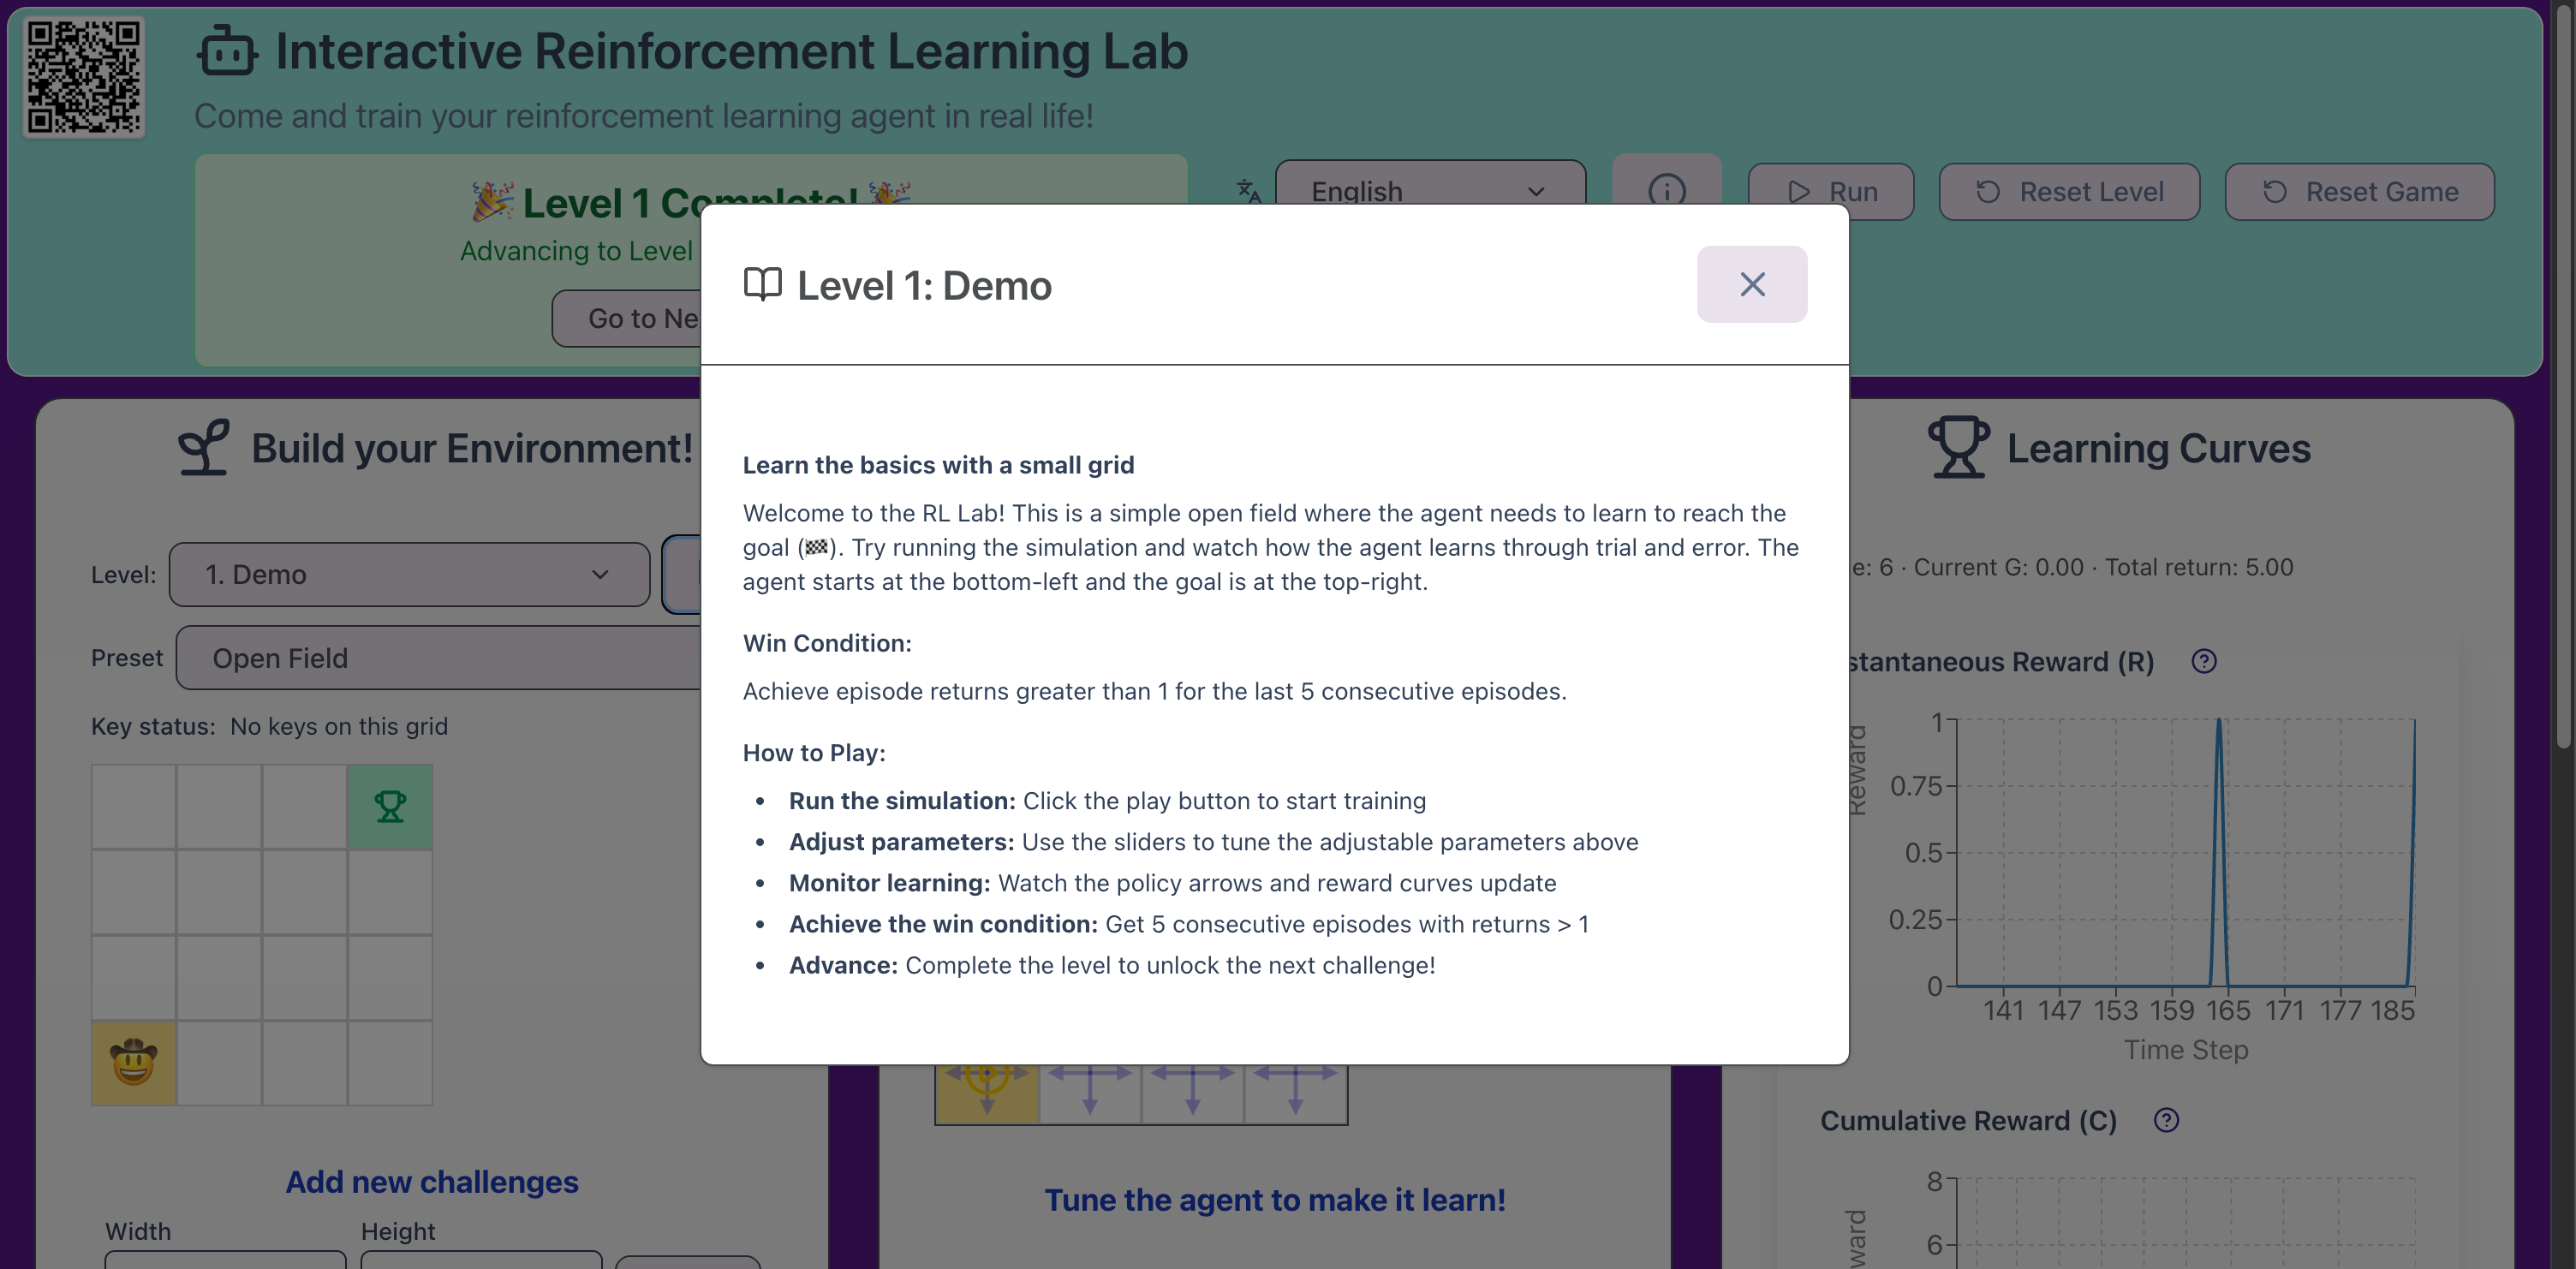The image size is (2576, 1269).
Task: Close the Level 1: Demo dialog
Action: [x=1752, y=284]
